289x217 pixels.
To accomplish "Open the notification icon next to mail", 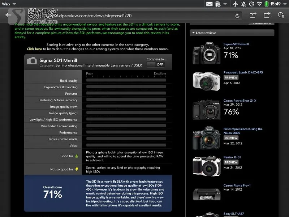I will point(218,4).
